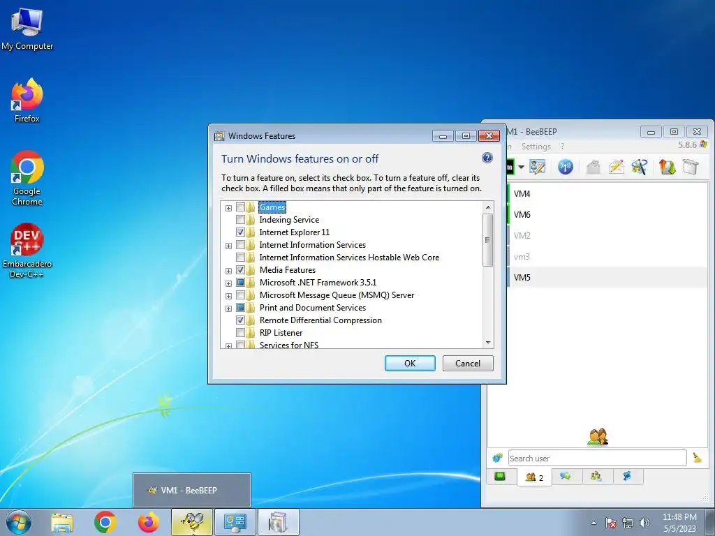
Task: Click the features list scrollbar down arrow
Action: 488,343
